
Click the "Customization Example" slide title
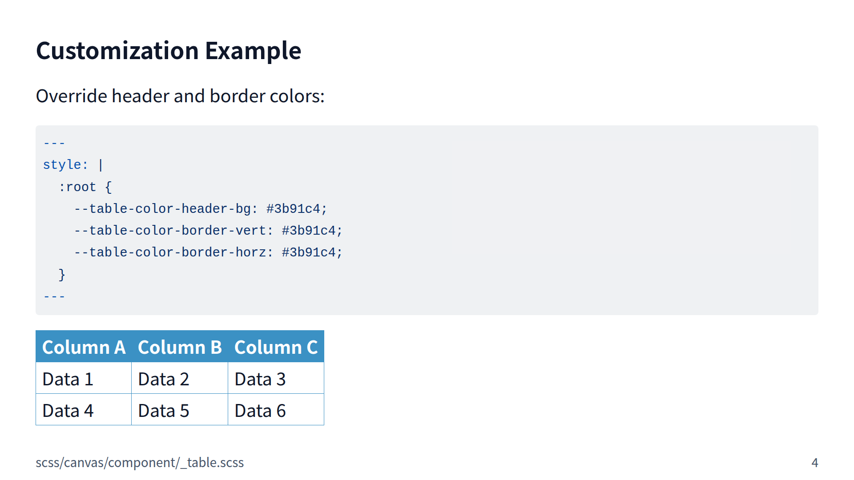(x=169, y=51)
